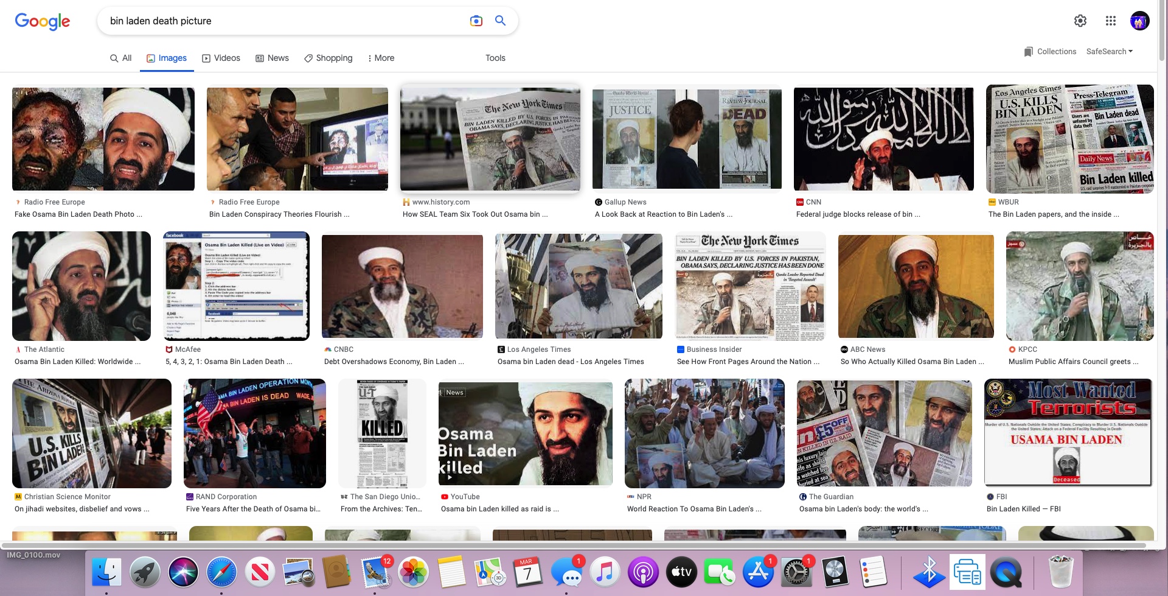
Task: Open Collections bookmark link
Action: pyautogui.click(x=1050, y=52)
